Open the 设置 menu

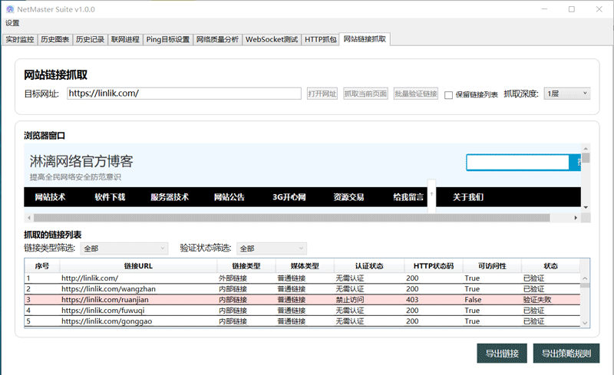coord(12,23)
